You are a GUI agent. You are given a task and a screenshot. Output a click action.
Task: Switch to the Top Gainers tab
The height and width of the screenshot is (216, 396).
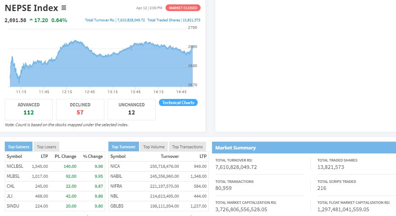click(18, 147)
